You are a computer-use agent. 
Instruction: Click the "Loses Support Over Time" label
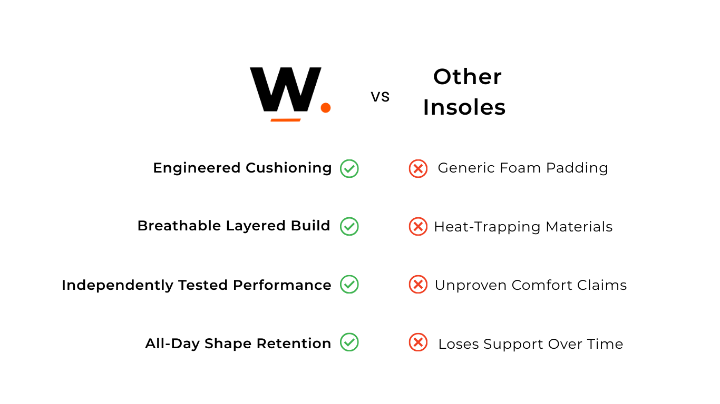coord(531,344)
